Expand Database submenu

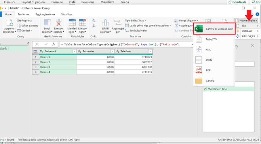pyautogui.click(x=247, y=31)
